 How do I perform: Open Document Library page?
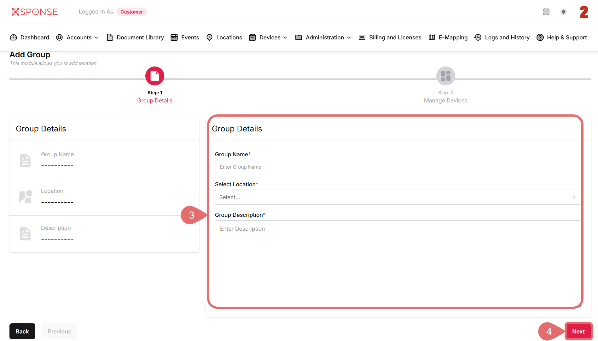click(136, 38)
